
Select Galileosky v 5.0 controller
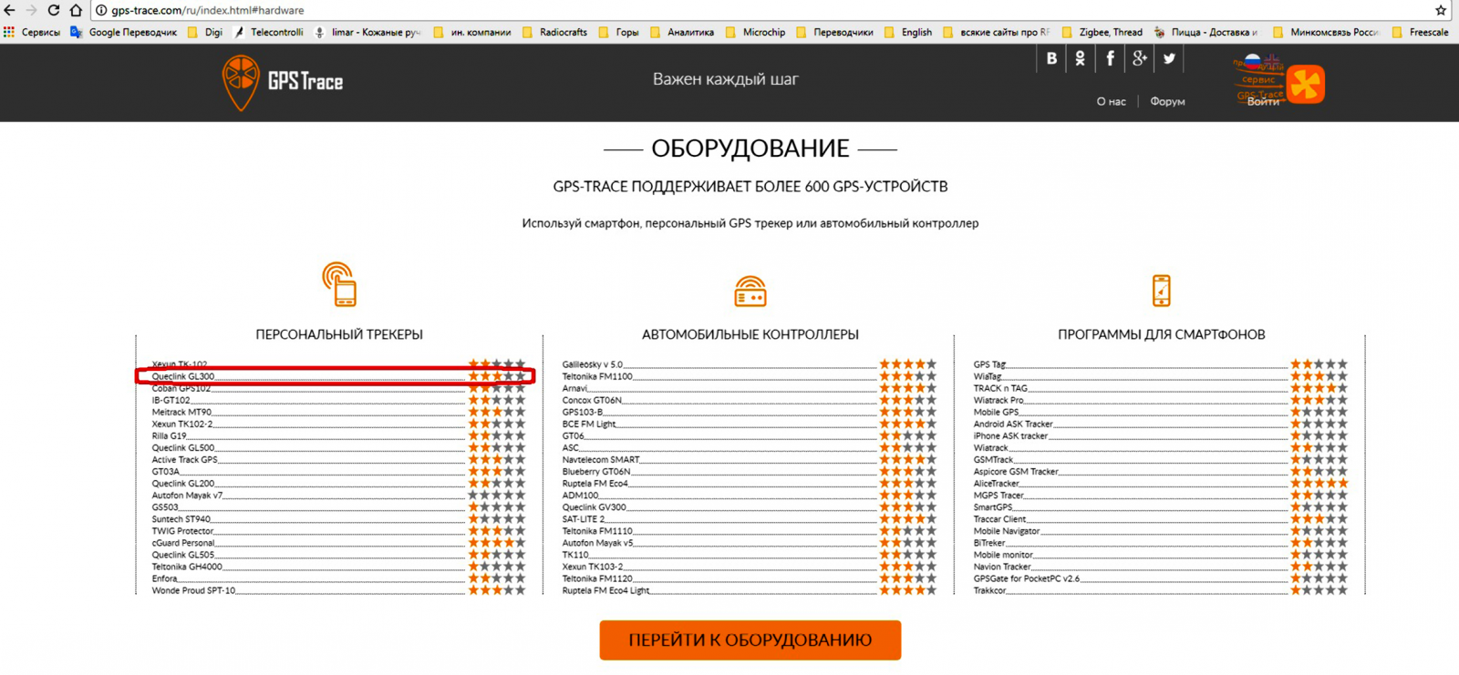[750, 364]
